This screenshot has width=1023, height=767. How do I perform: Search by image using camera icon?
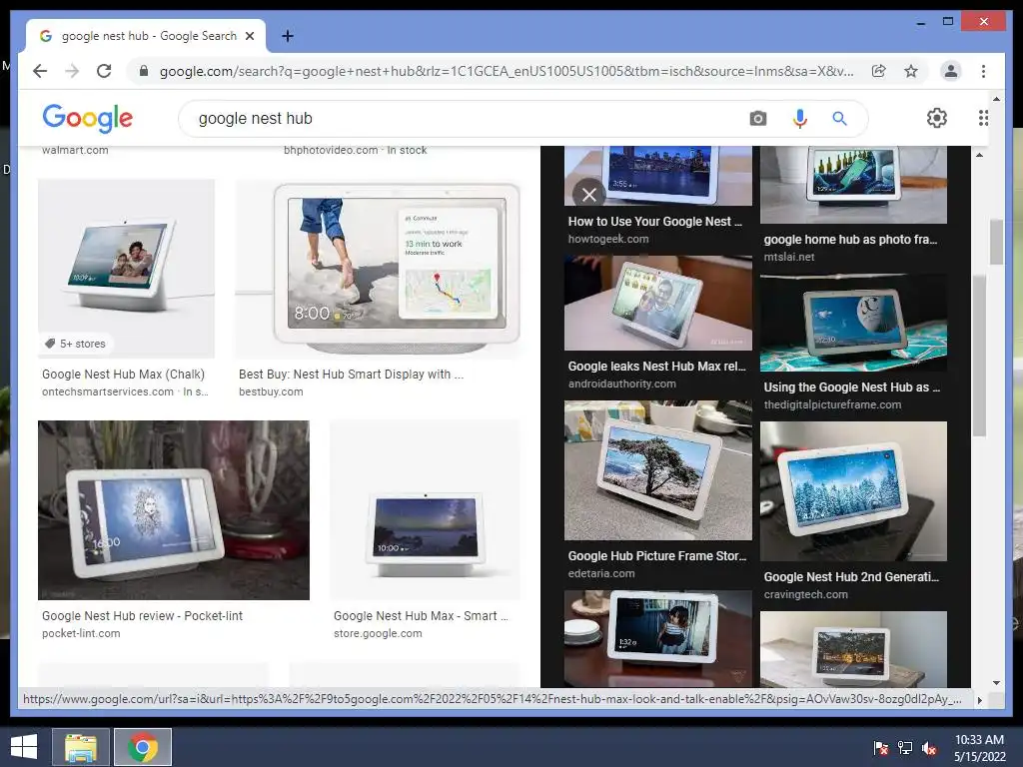coord(757,119)
